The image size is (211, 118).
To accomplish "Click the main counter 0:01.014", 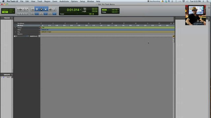I will click(73, 10).
